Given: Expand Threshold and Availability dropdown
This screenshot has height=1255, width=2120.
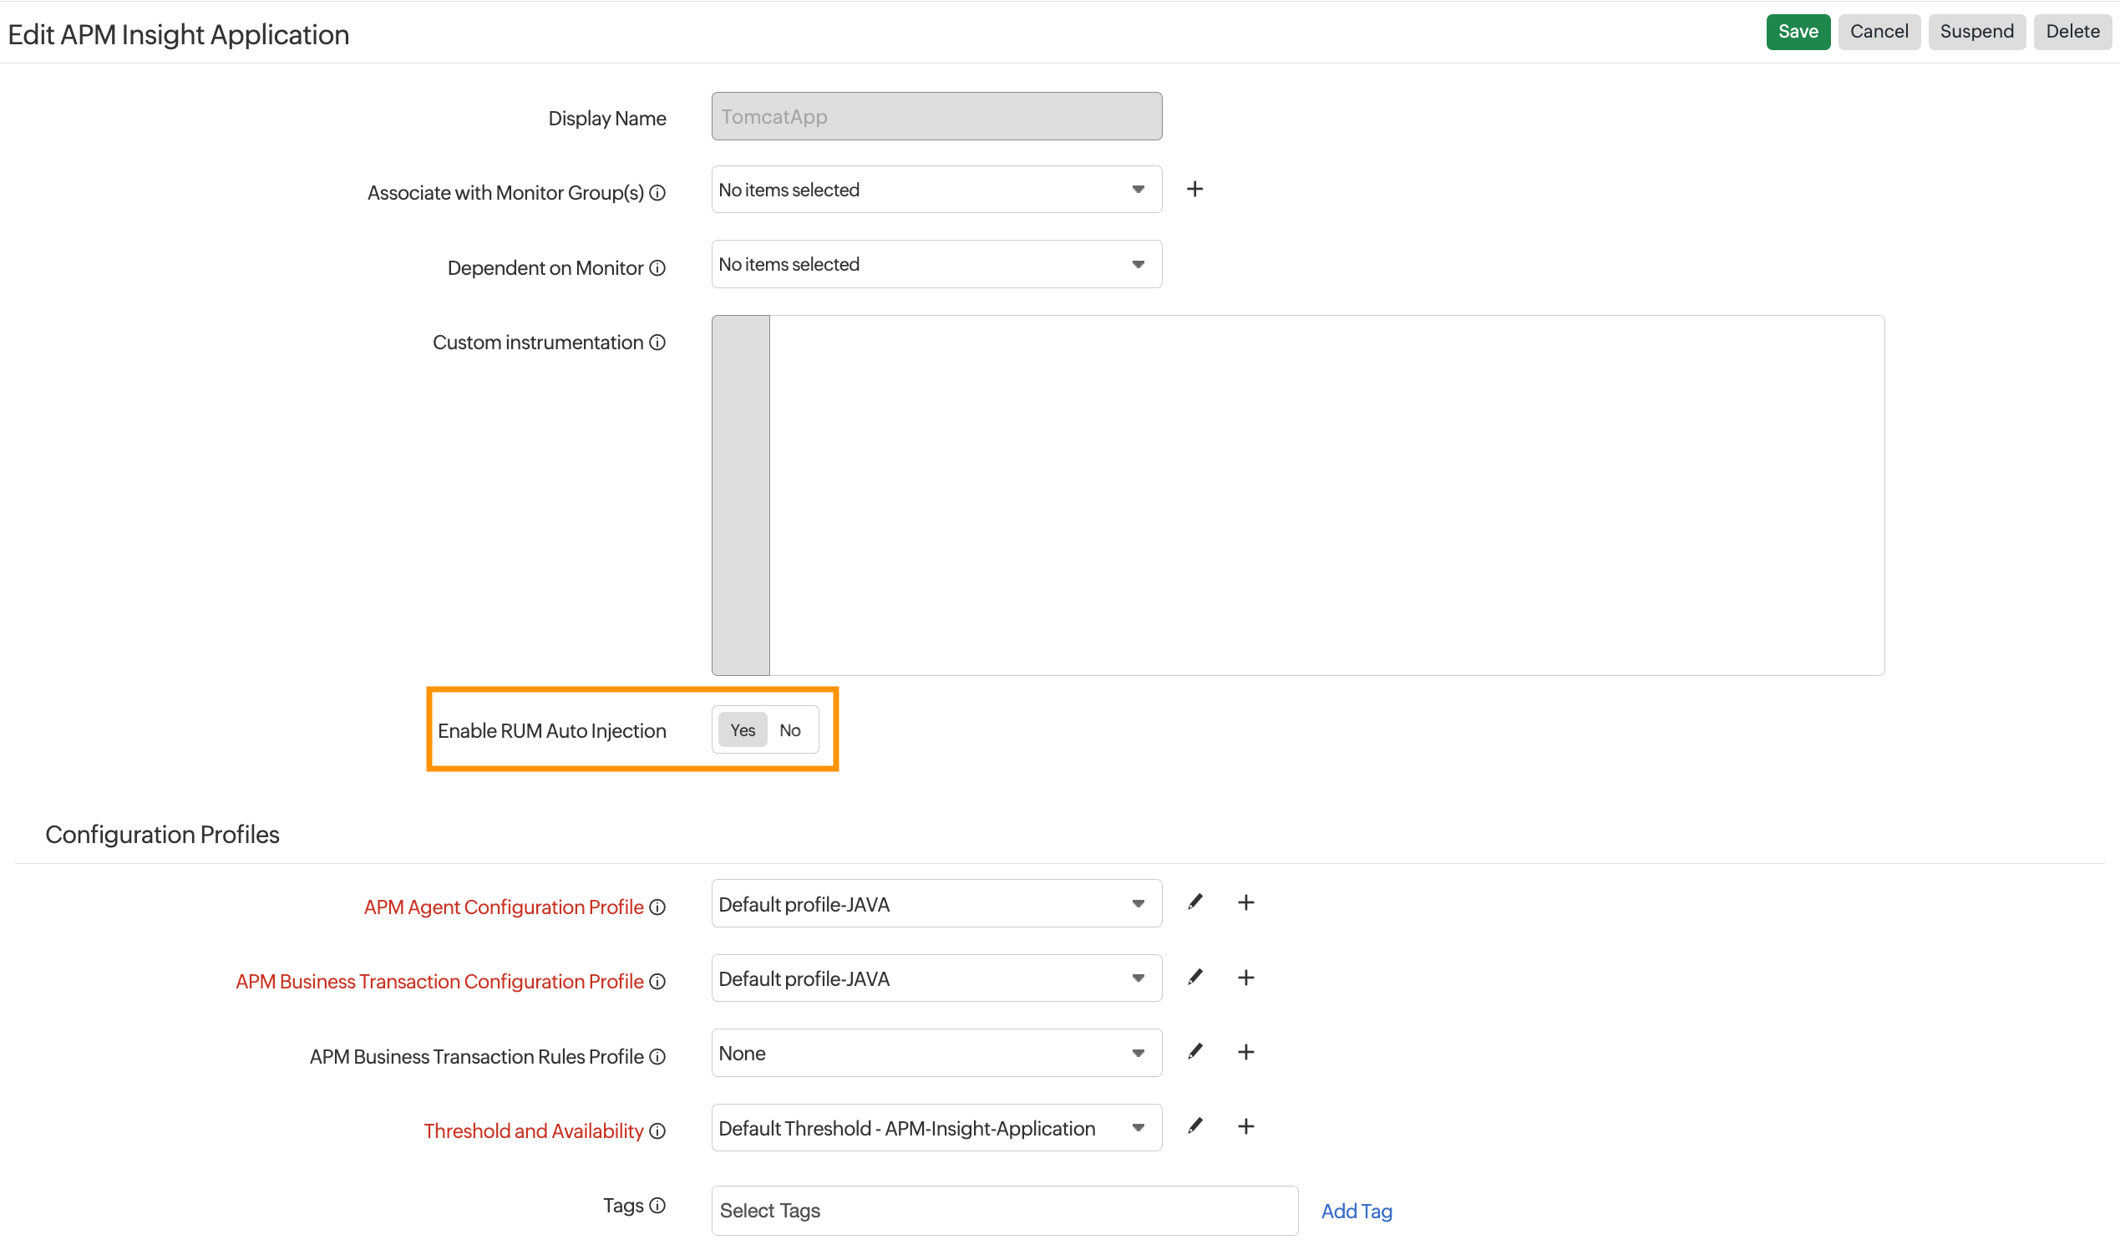Looking at the screenshot, I should point(936,1128).
